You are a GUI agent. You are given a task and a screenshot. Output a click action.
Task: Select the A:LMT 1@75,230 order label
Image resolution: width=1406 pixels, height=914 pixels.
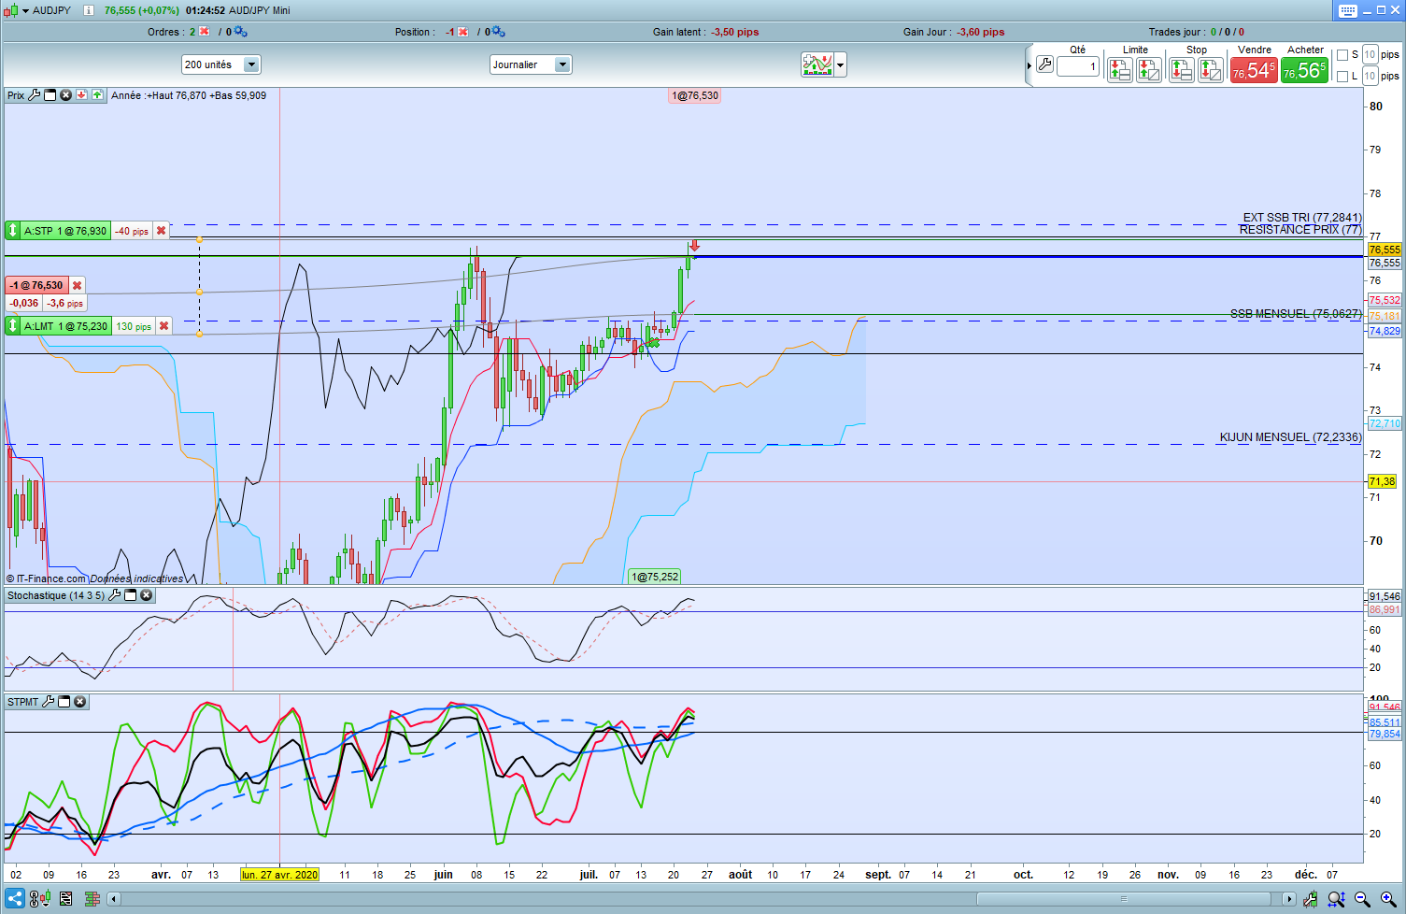coord(65,326)
